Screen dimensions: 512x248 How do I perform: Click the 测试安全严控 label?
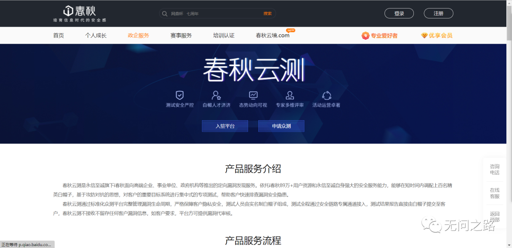pyautogui.click(x=180, y=105)
